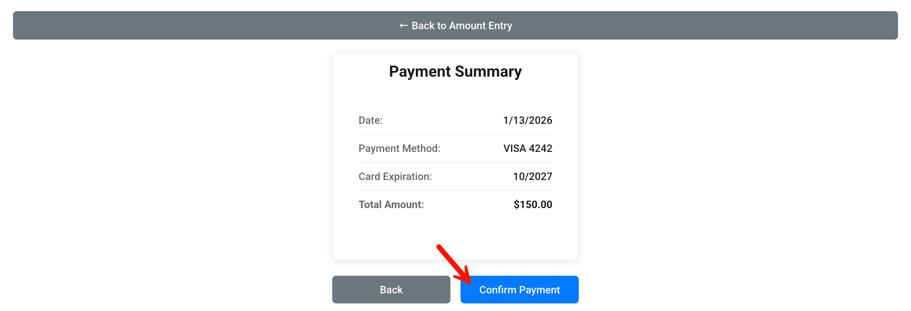Select the expiration value 10/2027
The image size is (911, 311).
point(533,176)
